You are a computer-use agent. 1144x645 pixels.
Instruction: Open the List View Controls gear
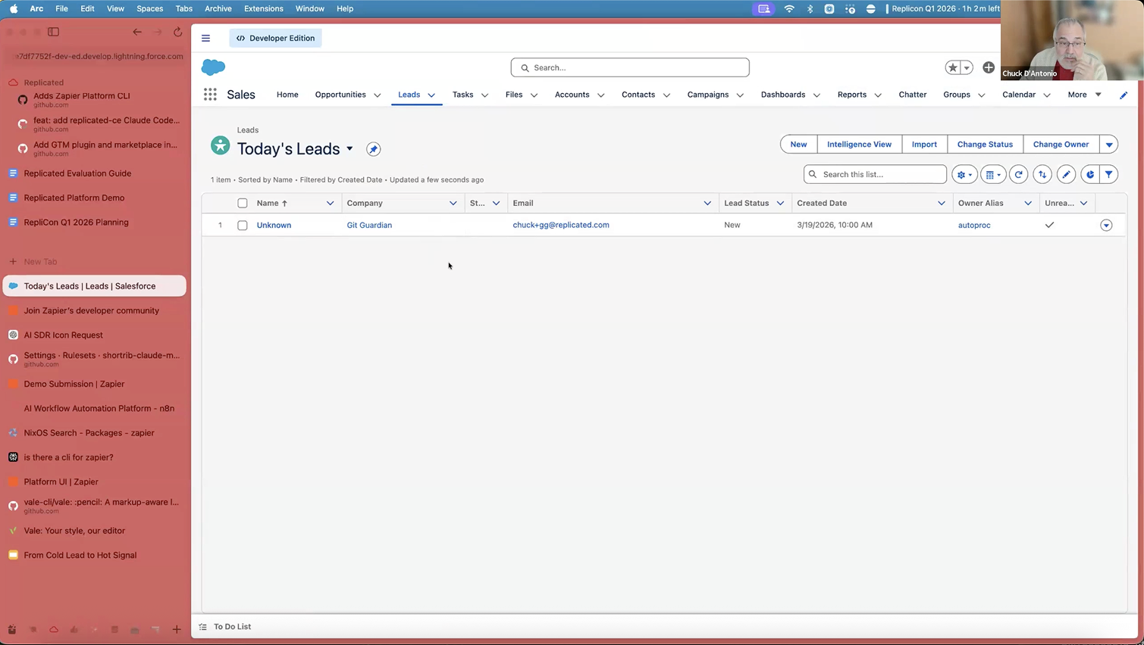[964, 174]
